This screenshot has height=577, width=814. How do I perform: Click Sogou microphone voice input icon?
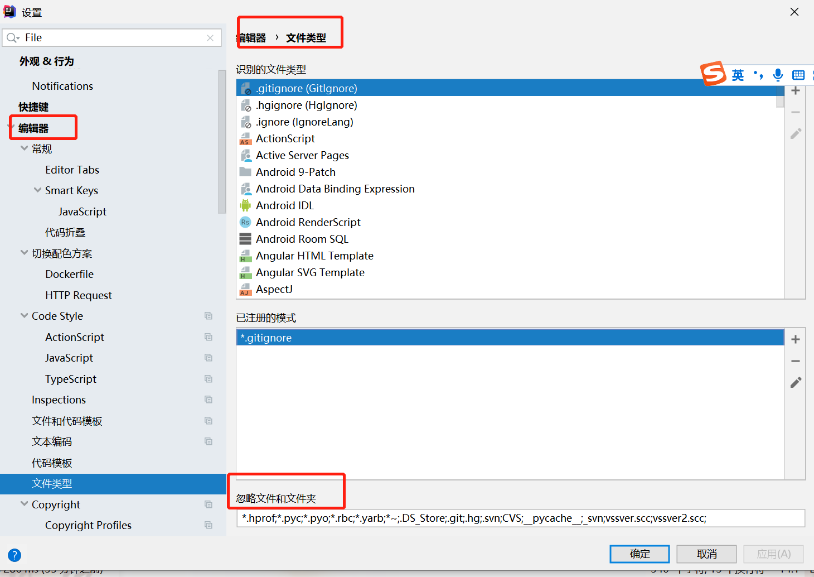tap(778, 75)
